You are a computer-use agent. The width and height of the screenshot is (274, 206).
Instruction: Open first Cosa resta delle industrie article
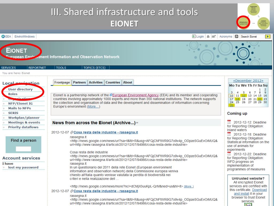106,132
